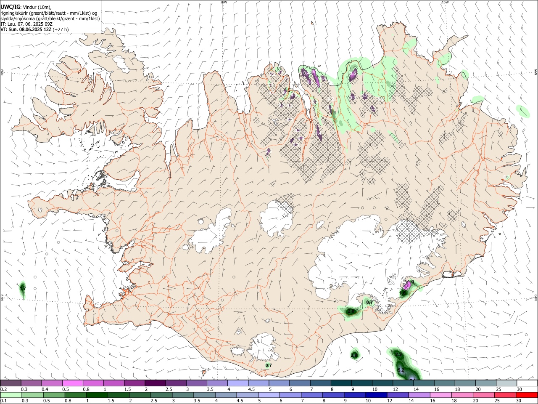
Task: Click upper legend swatch between 0.5 and 0.8
Action: 72,383
